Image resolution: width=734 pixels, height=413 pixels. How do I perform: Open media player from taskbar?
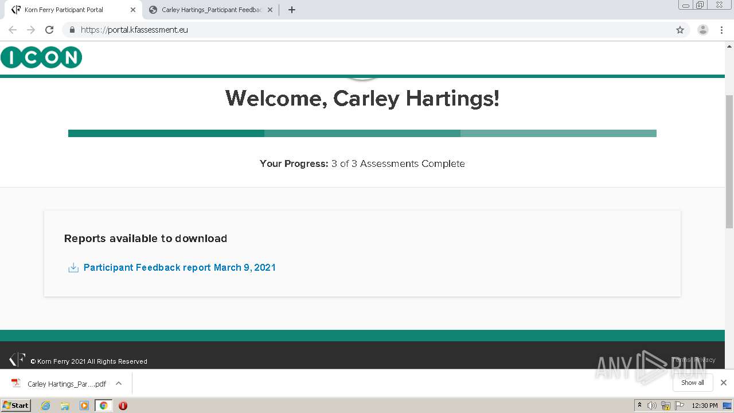(x=84, y=406)
